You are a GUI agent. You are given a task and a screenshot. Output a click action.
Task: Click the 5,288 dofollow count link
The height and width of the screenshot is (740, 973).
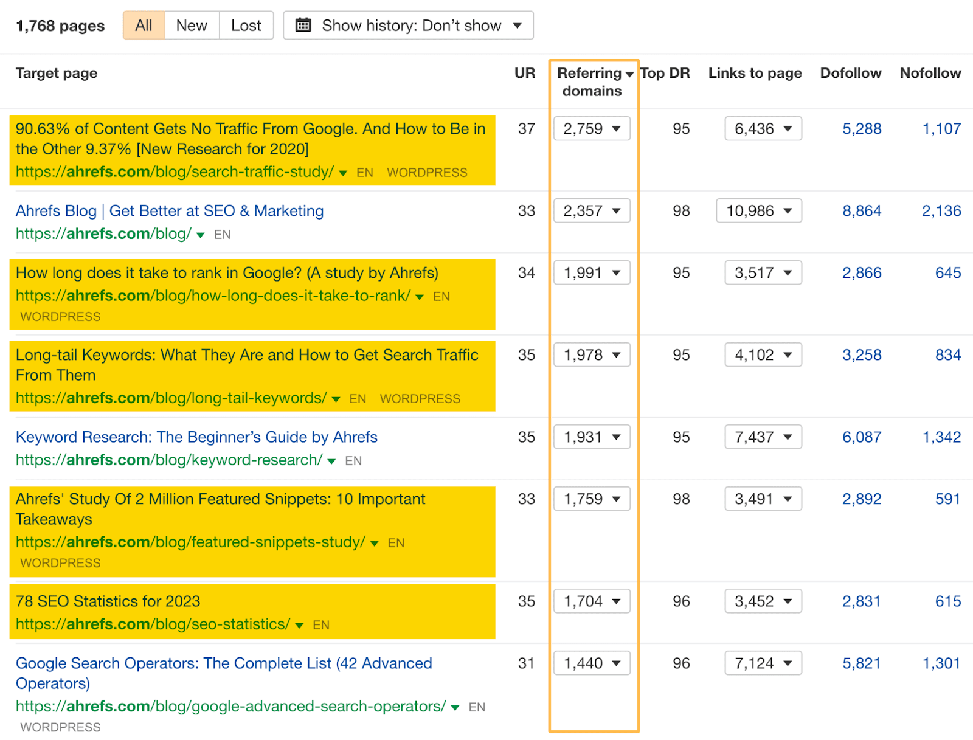point(861,128)
